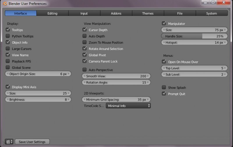Enable Playback FPS display
Screen dimensions: 233x147
(8, 61)
